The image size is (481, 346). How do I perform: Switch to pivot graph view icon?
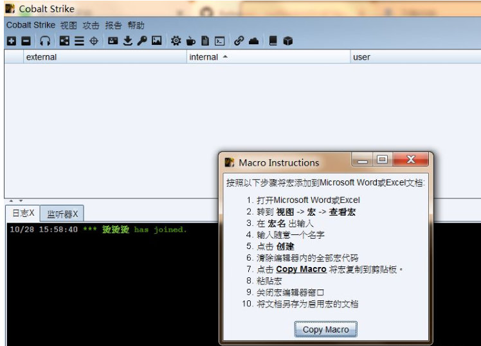coord(64,40)
